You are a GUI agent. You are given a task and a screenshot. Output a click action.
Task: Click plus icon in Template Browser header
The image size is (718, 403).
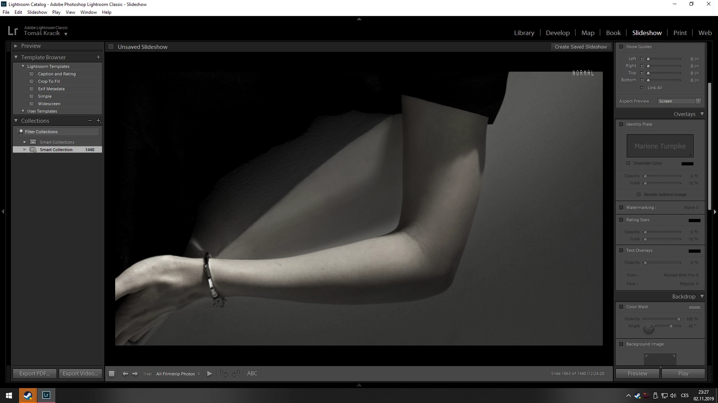click(98, 57)
